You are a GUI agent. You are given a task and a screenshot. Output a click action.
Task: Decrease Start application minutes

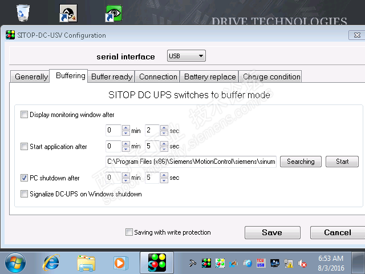pyautogui.click(x=125, y=149)
